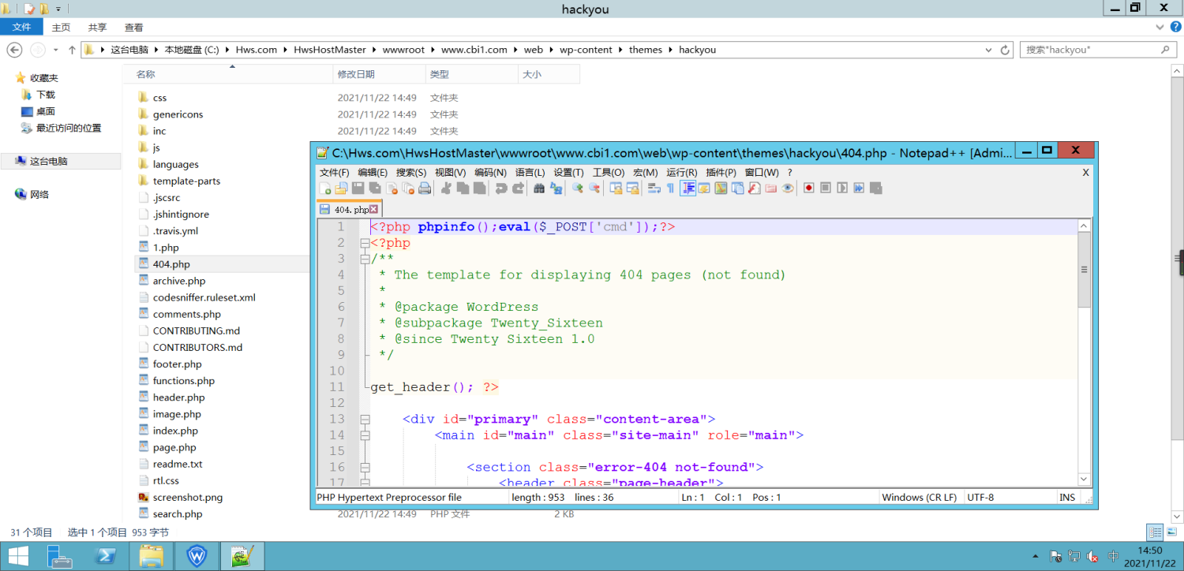
Task: Open recent locations dropdown beside navigation arrows
Action: pyautogui.click(x=56, y=50)
